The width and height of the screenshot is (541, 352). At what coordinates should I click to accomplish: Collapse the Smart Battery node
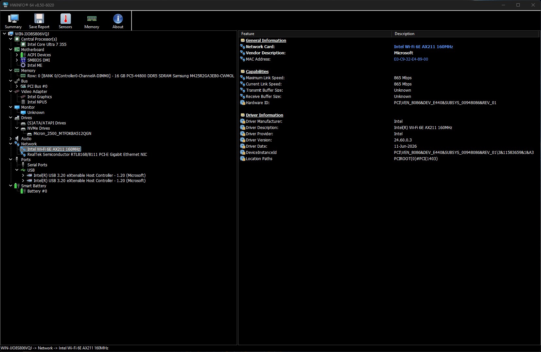pos(11,186)
